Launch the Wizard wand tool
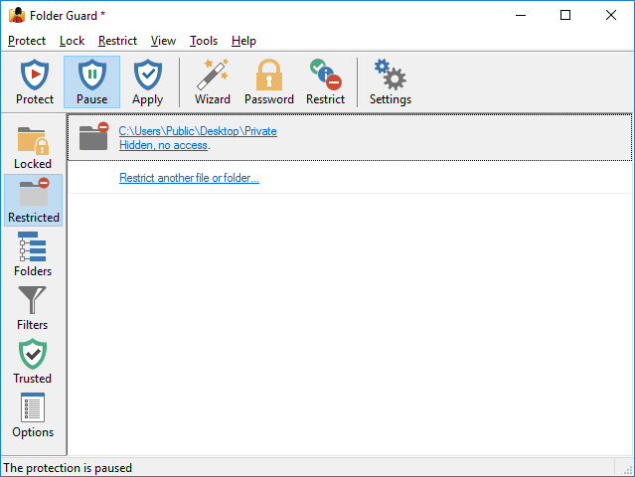Screen dimensions: 635x477 [x=213, y=81]
